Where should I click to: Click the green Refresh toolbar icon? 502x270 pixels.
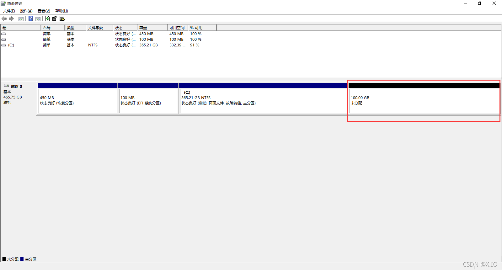[47, 19]
